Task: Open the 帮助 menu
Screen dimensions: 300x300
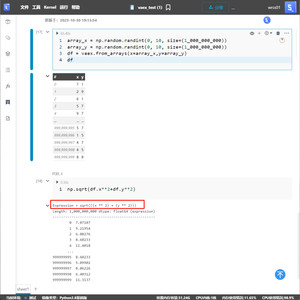Action: 76,7
